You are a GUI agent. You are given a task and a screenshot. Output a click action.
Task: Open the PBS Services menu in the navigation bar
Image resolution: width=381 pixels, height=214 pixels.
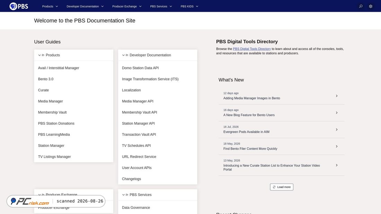[x=161, y=6]
